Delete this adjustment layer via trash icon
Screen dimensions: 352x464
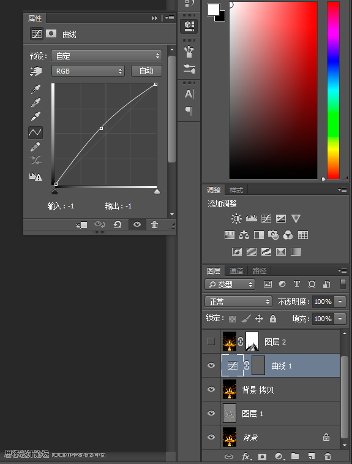point(154,224)
